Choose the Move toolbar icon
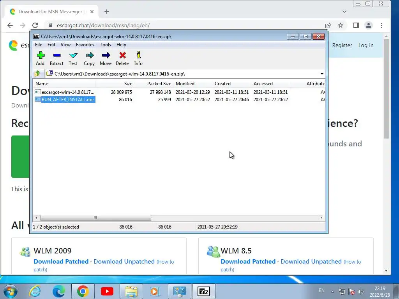Image resolution: width=399 pixels, height=299 pixels. tap(106, 58)
